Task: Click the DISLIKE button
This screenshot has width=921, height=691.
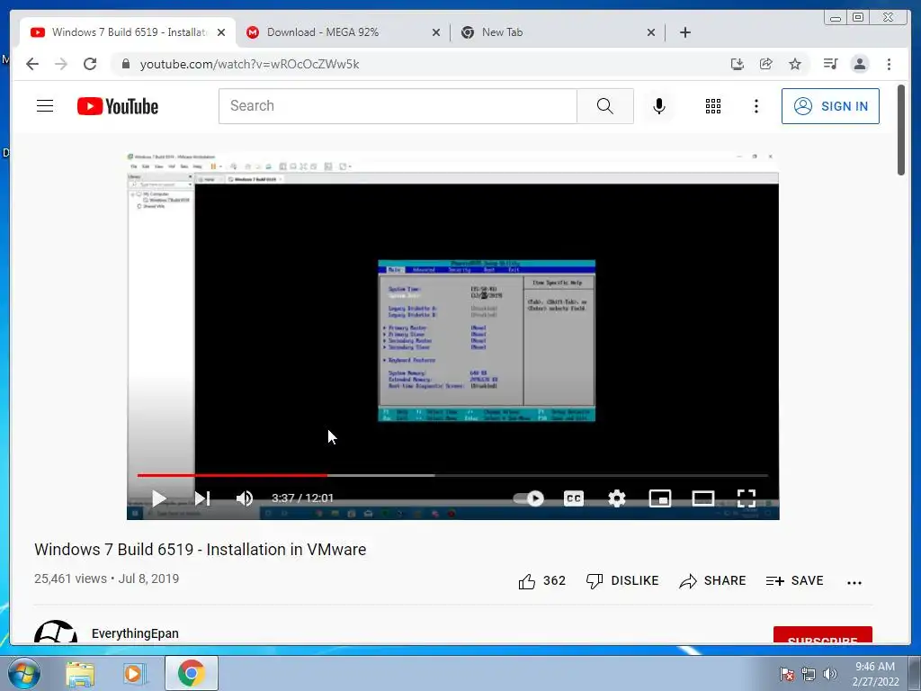Action: coord(622,580)
